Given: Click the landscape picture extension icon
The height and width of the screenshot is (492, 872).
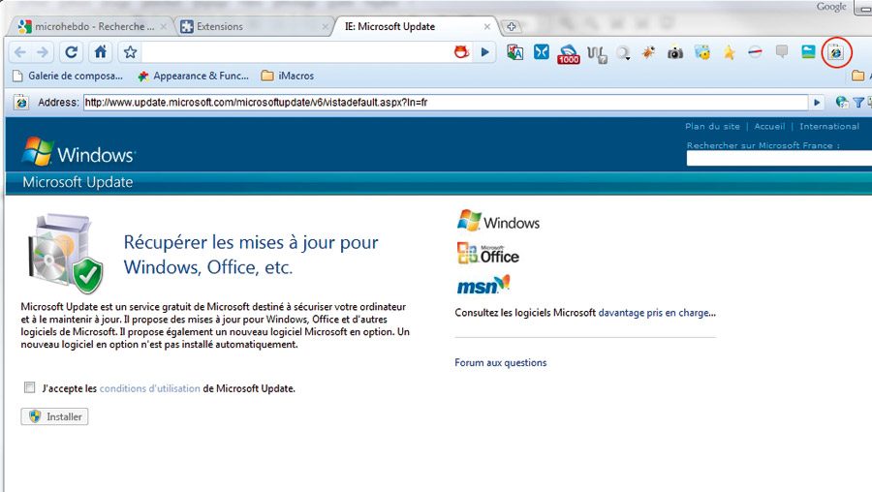Looking at the screenshot, I should tap(808, 52).
